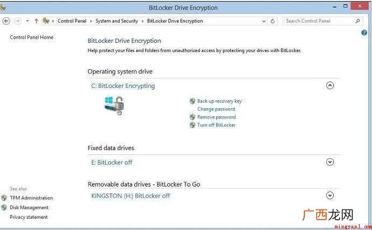
Task: Click C: BitLocker Encrypting heading
Action: point(123,86)
